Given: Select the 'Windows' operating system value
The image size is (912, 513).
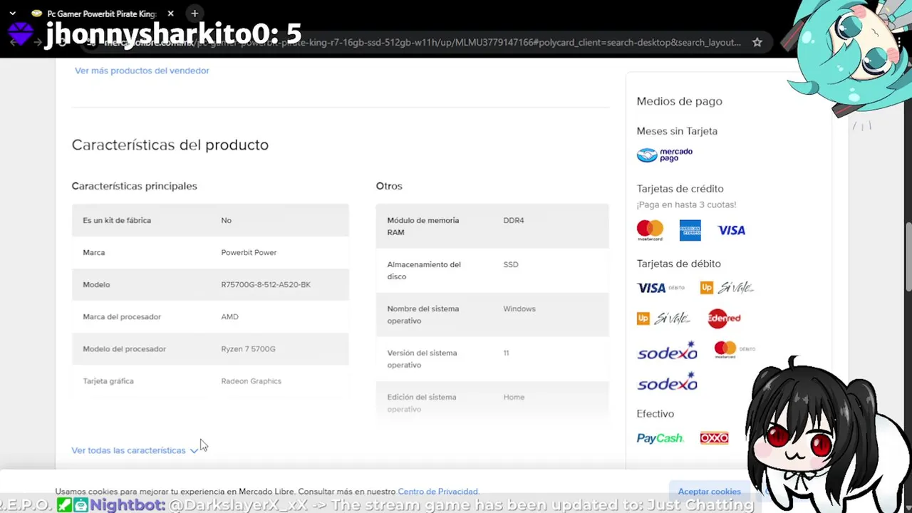Looking at the screenshot, I should coord(519,309).
